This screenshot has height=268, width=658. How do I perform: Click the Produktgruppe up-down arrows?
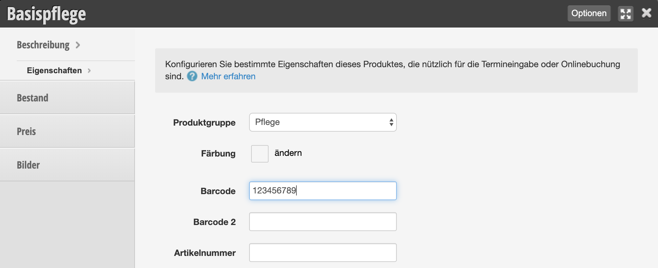click(391, 122)
